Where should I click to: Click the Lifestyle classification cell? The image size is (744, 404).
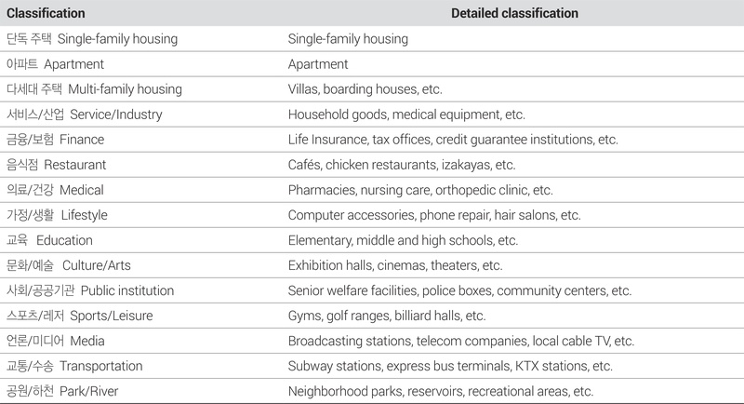58,215
